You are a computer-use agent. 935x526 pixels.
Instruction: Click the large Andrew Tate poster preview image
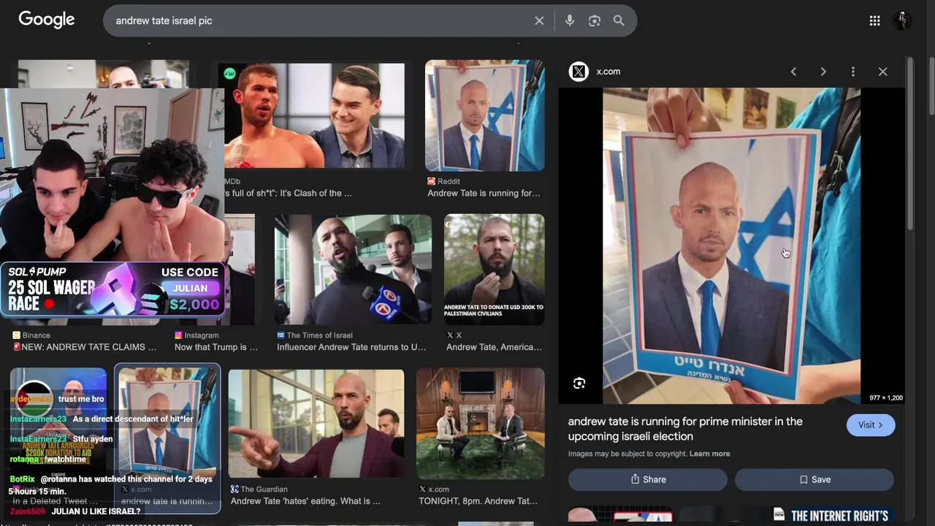coord(731,246)
